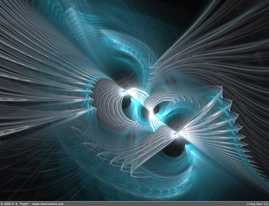Click the exper.3drecursions.com URL text
This screenshot has height=206, width=269.
click(x=48, y=204)
